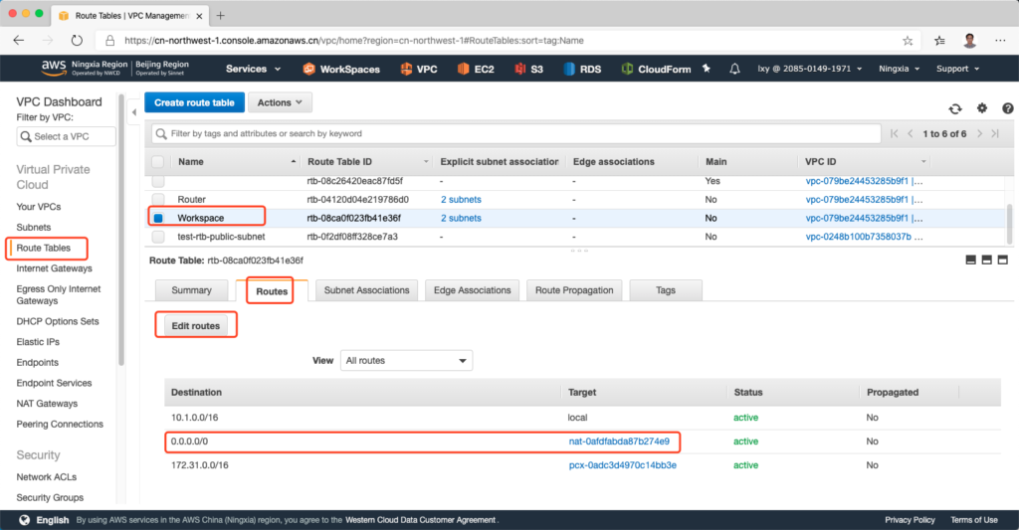Open the Route Propagation tab
The image size is (1019, 530).
575,290
